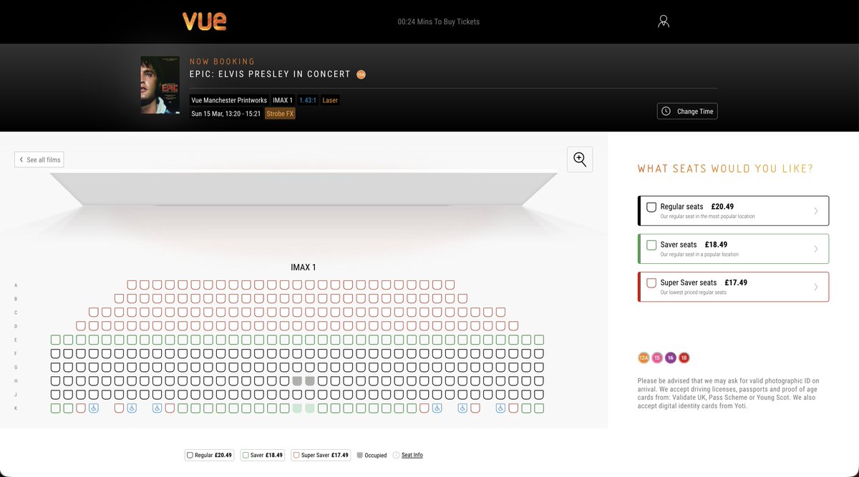Click the purple 16 rating circle
Screen dimensions: 859x477
click(671, 358)
